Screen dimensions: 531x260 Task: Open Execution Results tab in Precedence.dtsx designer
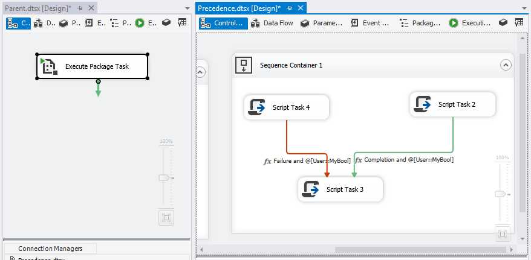pos(470,23)
